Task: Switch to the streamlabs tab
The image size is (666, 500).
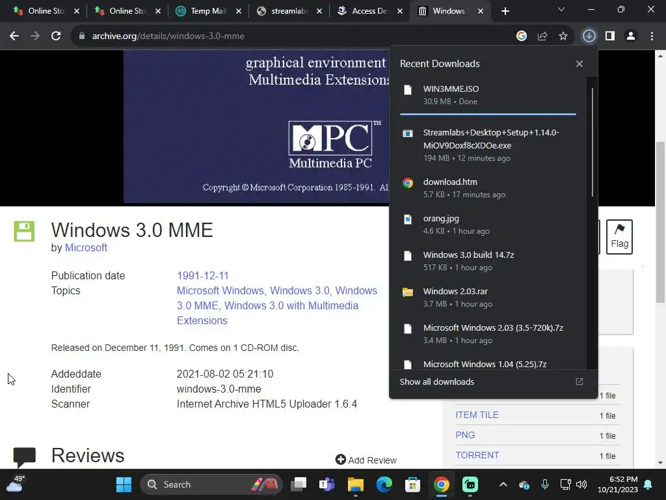Action: coord(289,11)
